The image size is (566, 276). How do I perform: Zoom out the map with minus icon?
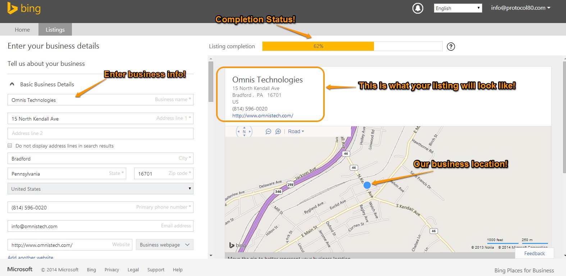[x=268, y=132]
